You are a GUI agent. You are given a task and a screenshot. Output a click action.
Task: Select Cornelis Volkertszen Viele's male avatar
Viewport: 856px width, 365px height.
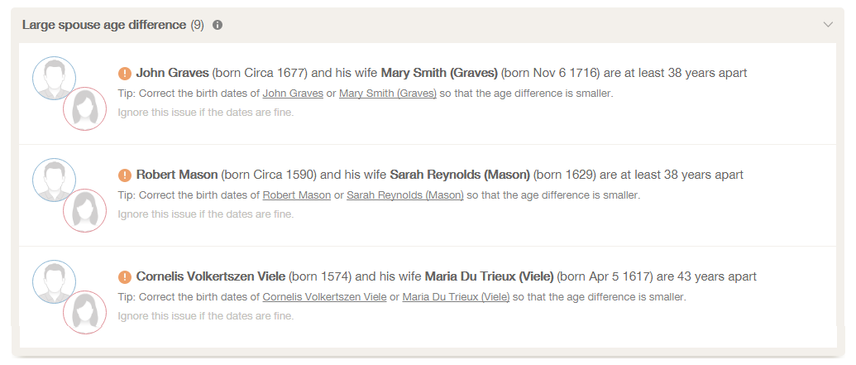(x=54, y=281)
